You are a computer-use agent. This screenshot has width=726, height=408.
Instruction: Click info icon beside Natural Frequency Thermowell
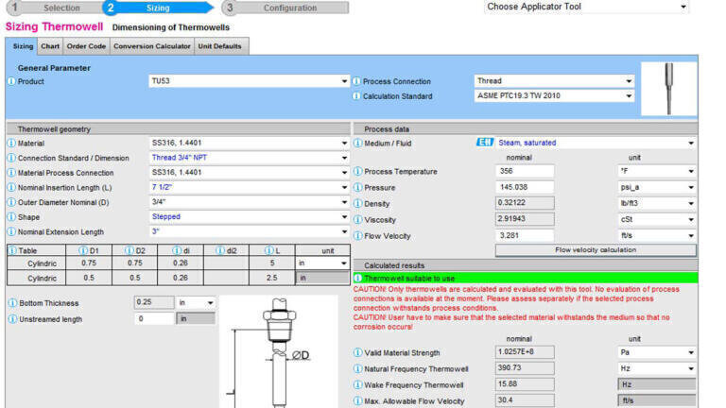click(x=358, y=369)
